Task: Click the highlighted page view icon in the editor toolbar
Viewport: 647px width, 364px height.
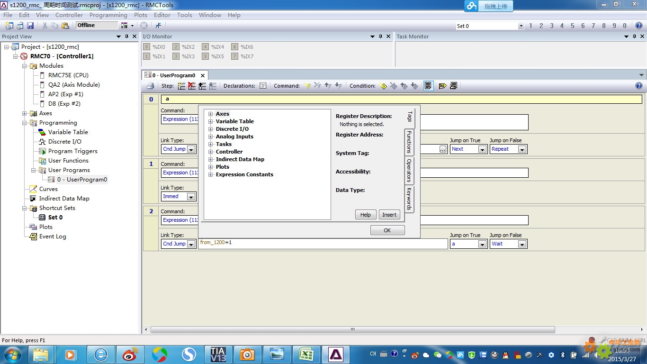Action: pos(428,86)
